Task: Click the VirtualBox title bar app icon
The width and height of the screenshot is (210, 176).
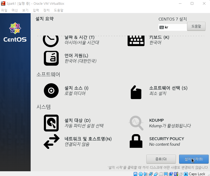Action: [3, 3]
